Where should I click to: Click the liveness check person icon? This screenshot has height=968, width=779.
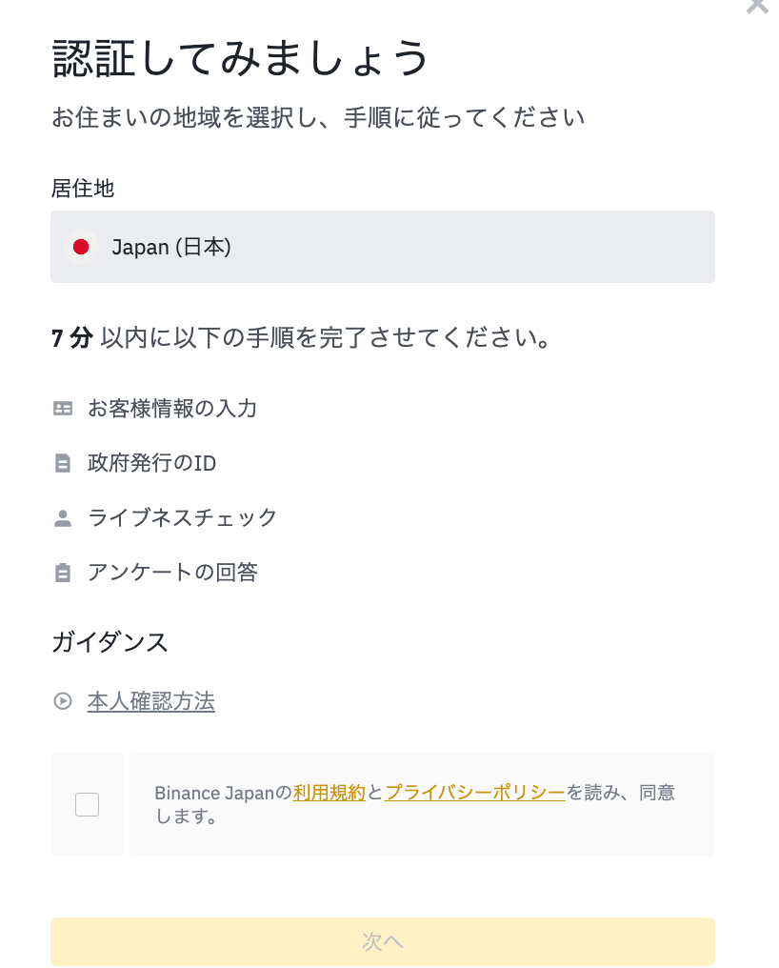click(x=63, y=518)
